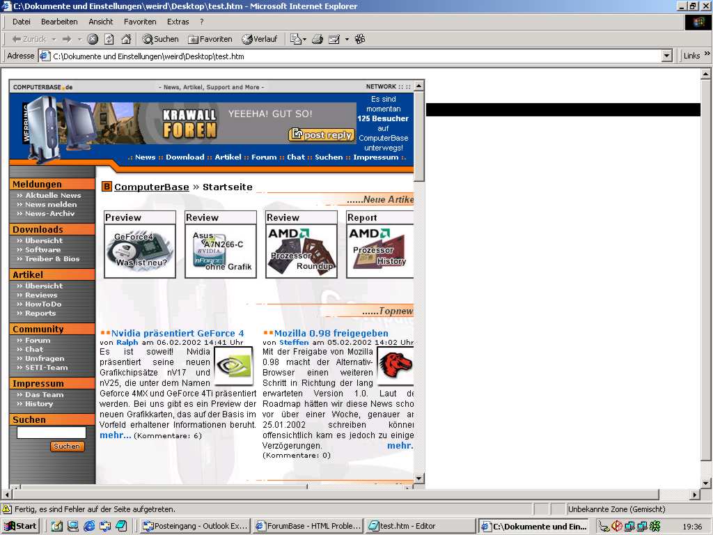Screen dimensions: 713x535
Task: Open the Datei menu
Action: pos(22,22)
